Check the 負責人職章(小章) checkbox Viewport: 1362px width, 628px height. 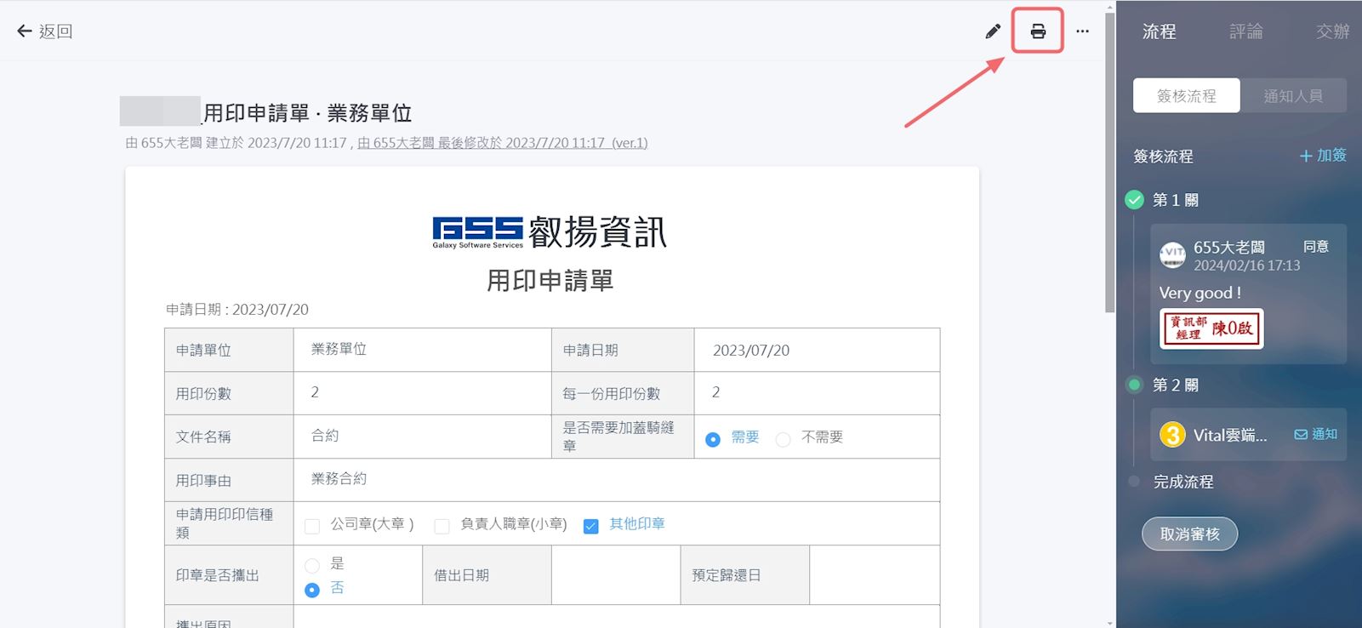[x=442, y=526]
